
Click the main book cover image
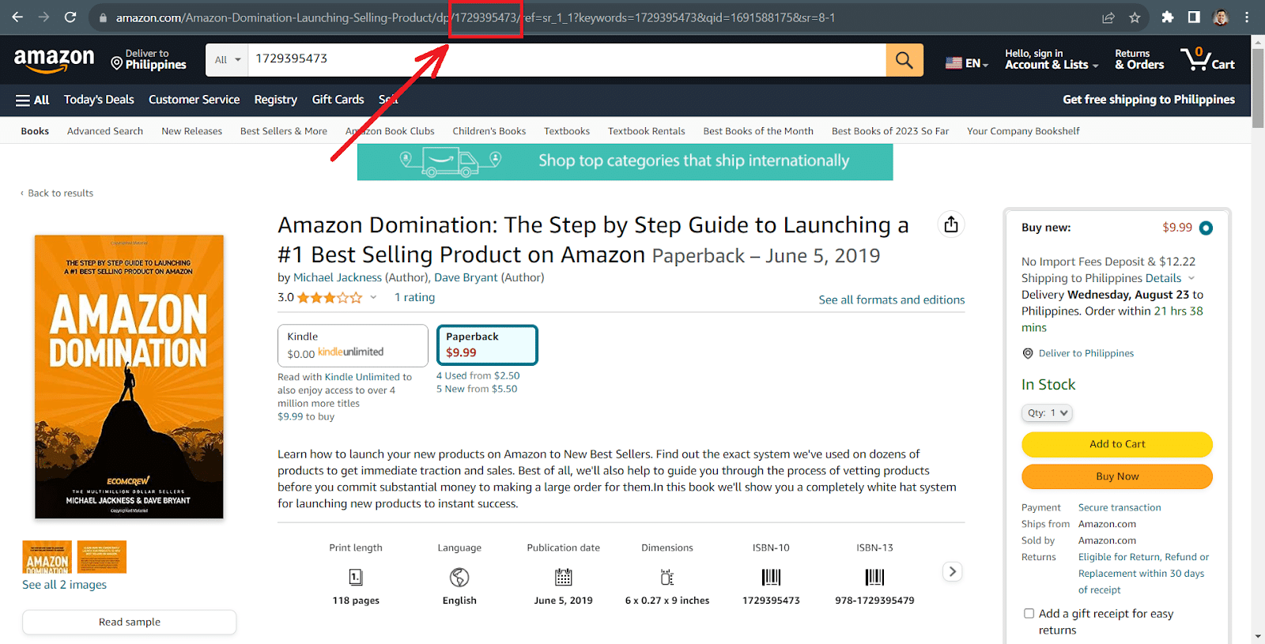[x=129, y=376]
